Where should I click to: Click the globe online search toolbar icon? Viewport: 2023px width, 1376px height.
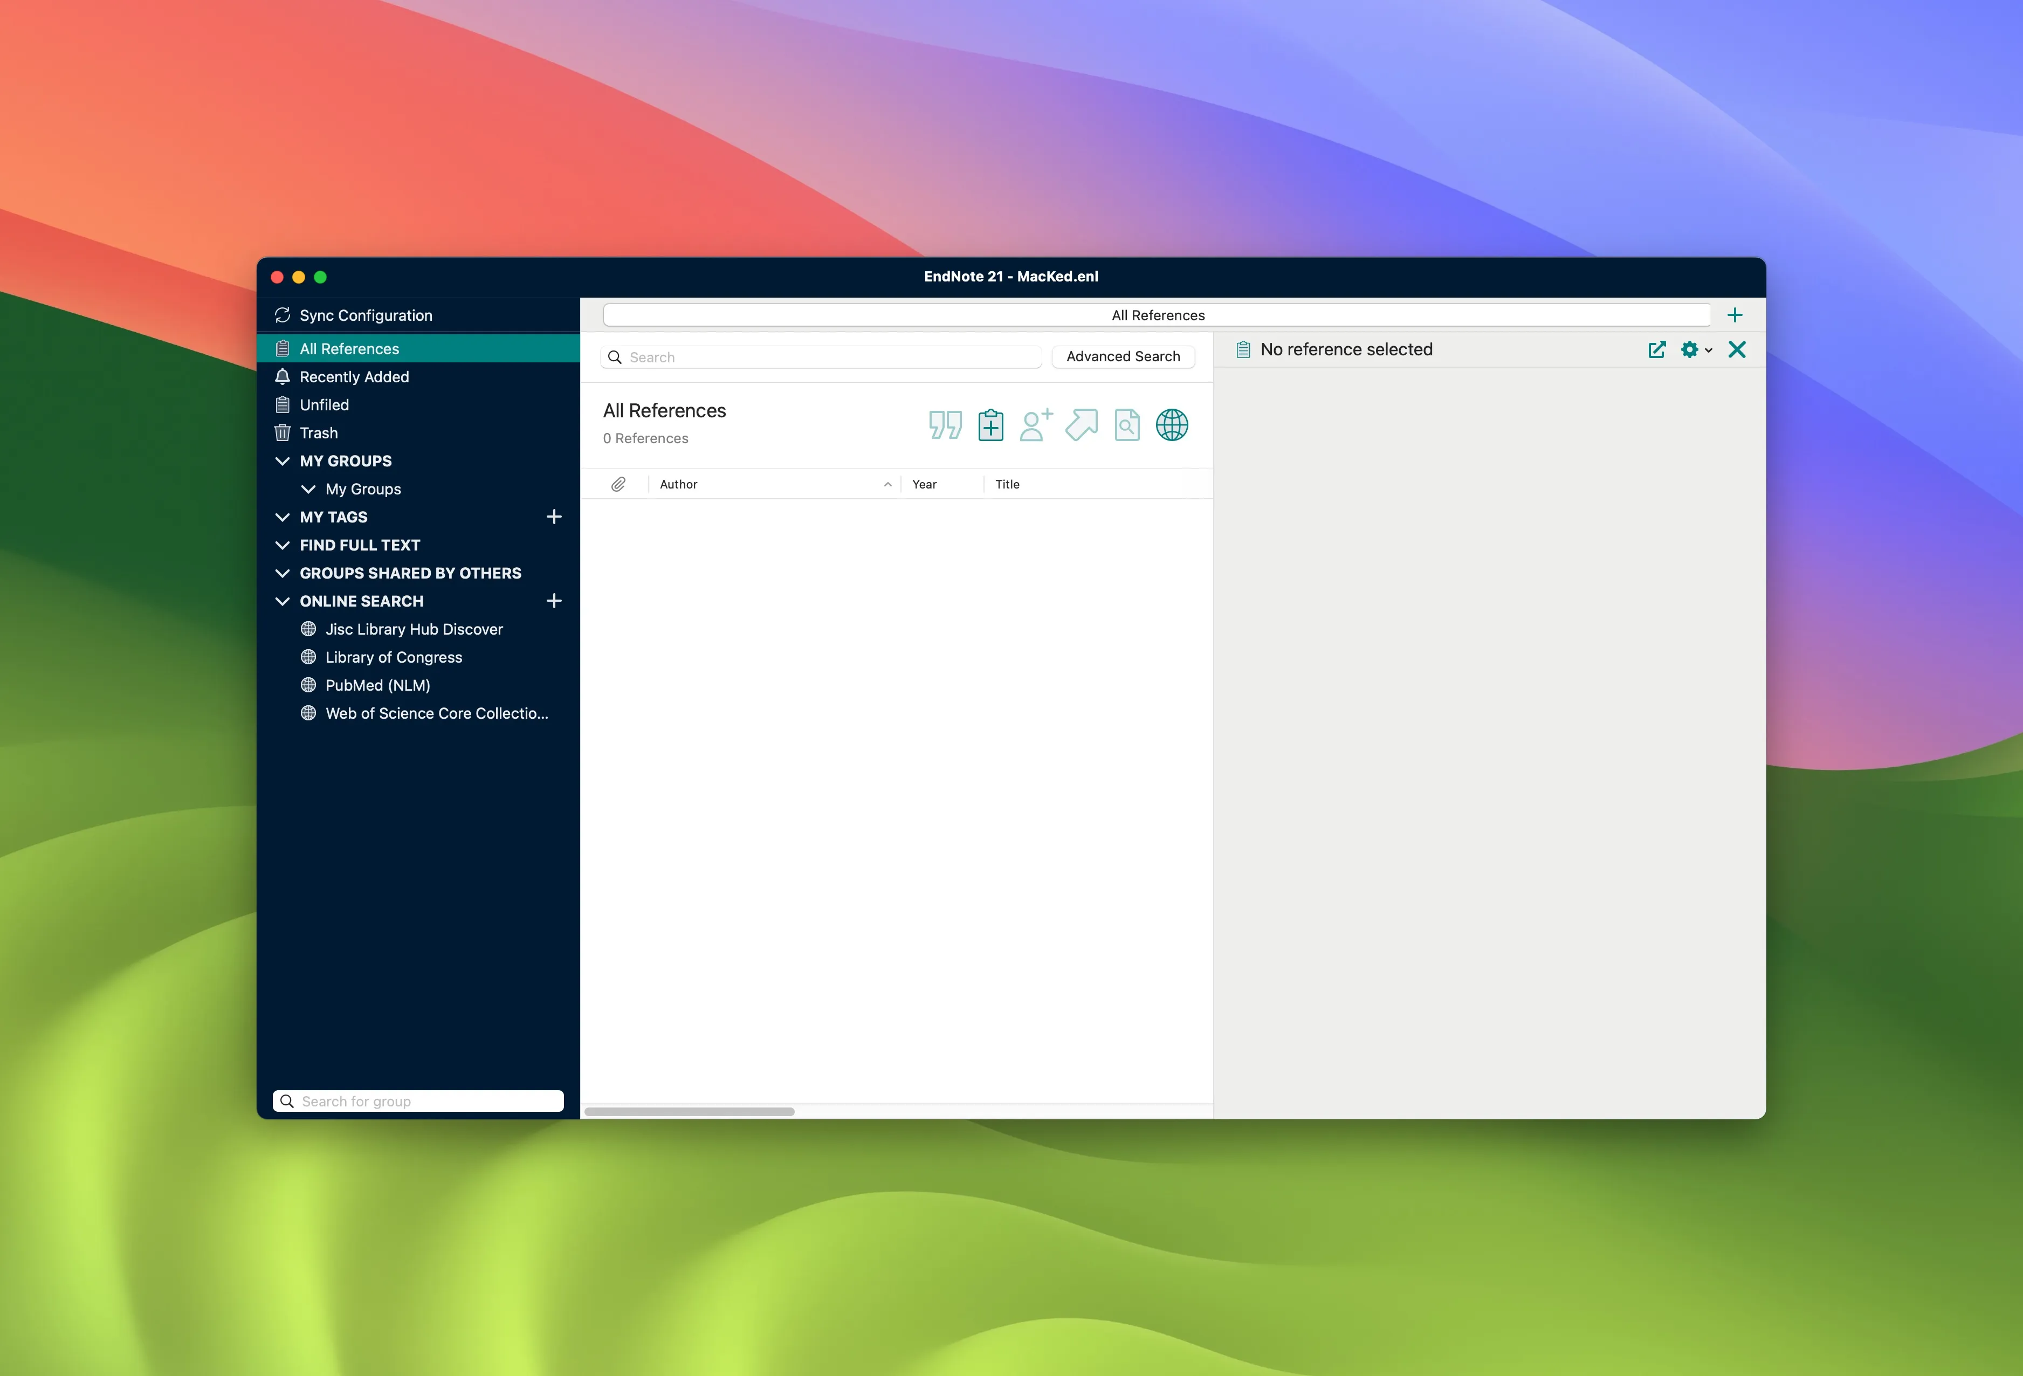[1172, 425]
